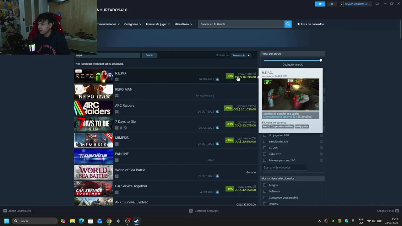402x226 pixels.
Task: Click Windows platform icon on REPO MAN row
Action: coord(117,96)
